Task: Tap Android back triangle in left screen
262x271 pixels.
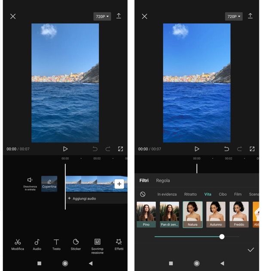Action: (x=91, y=263)
